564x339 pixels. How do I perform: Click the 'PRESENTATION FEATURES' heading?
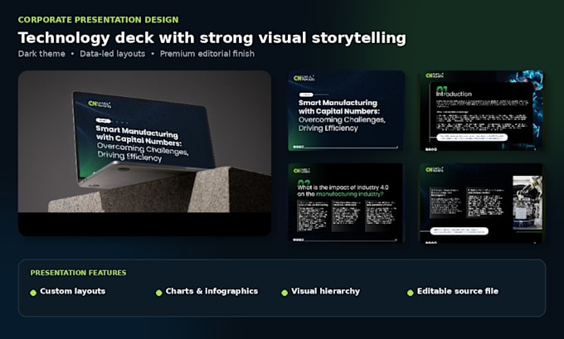[x=79, y=273]
